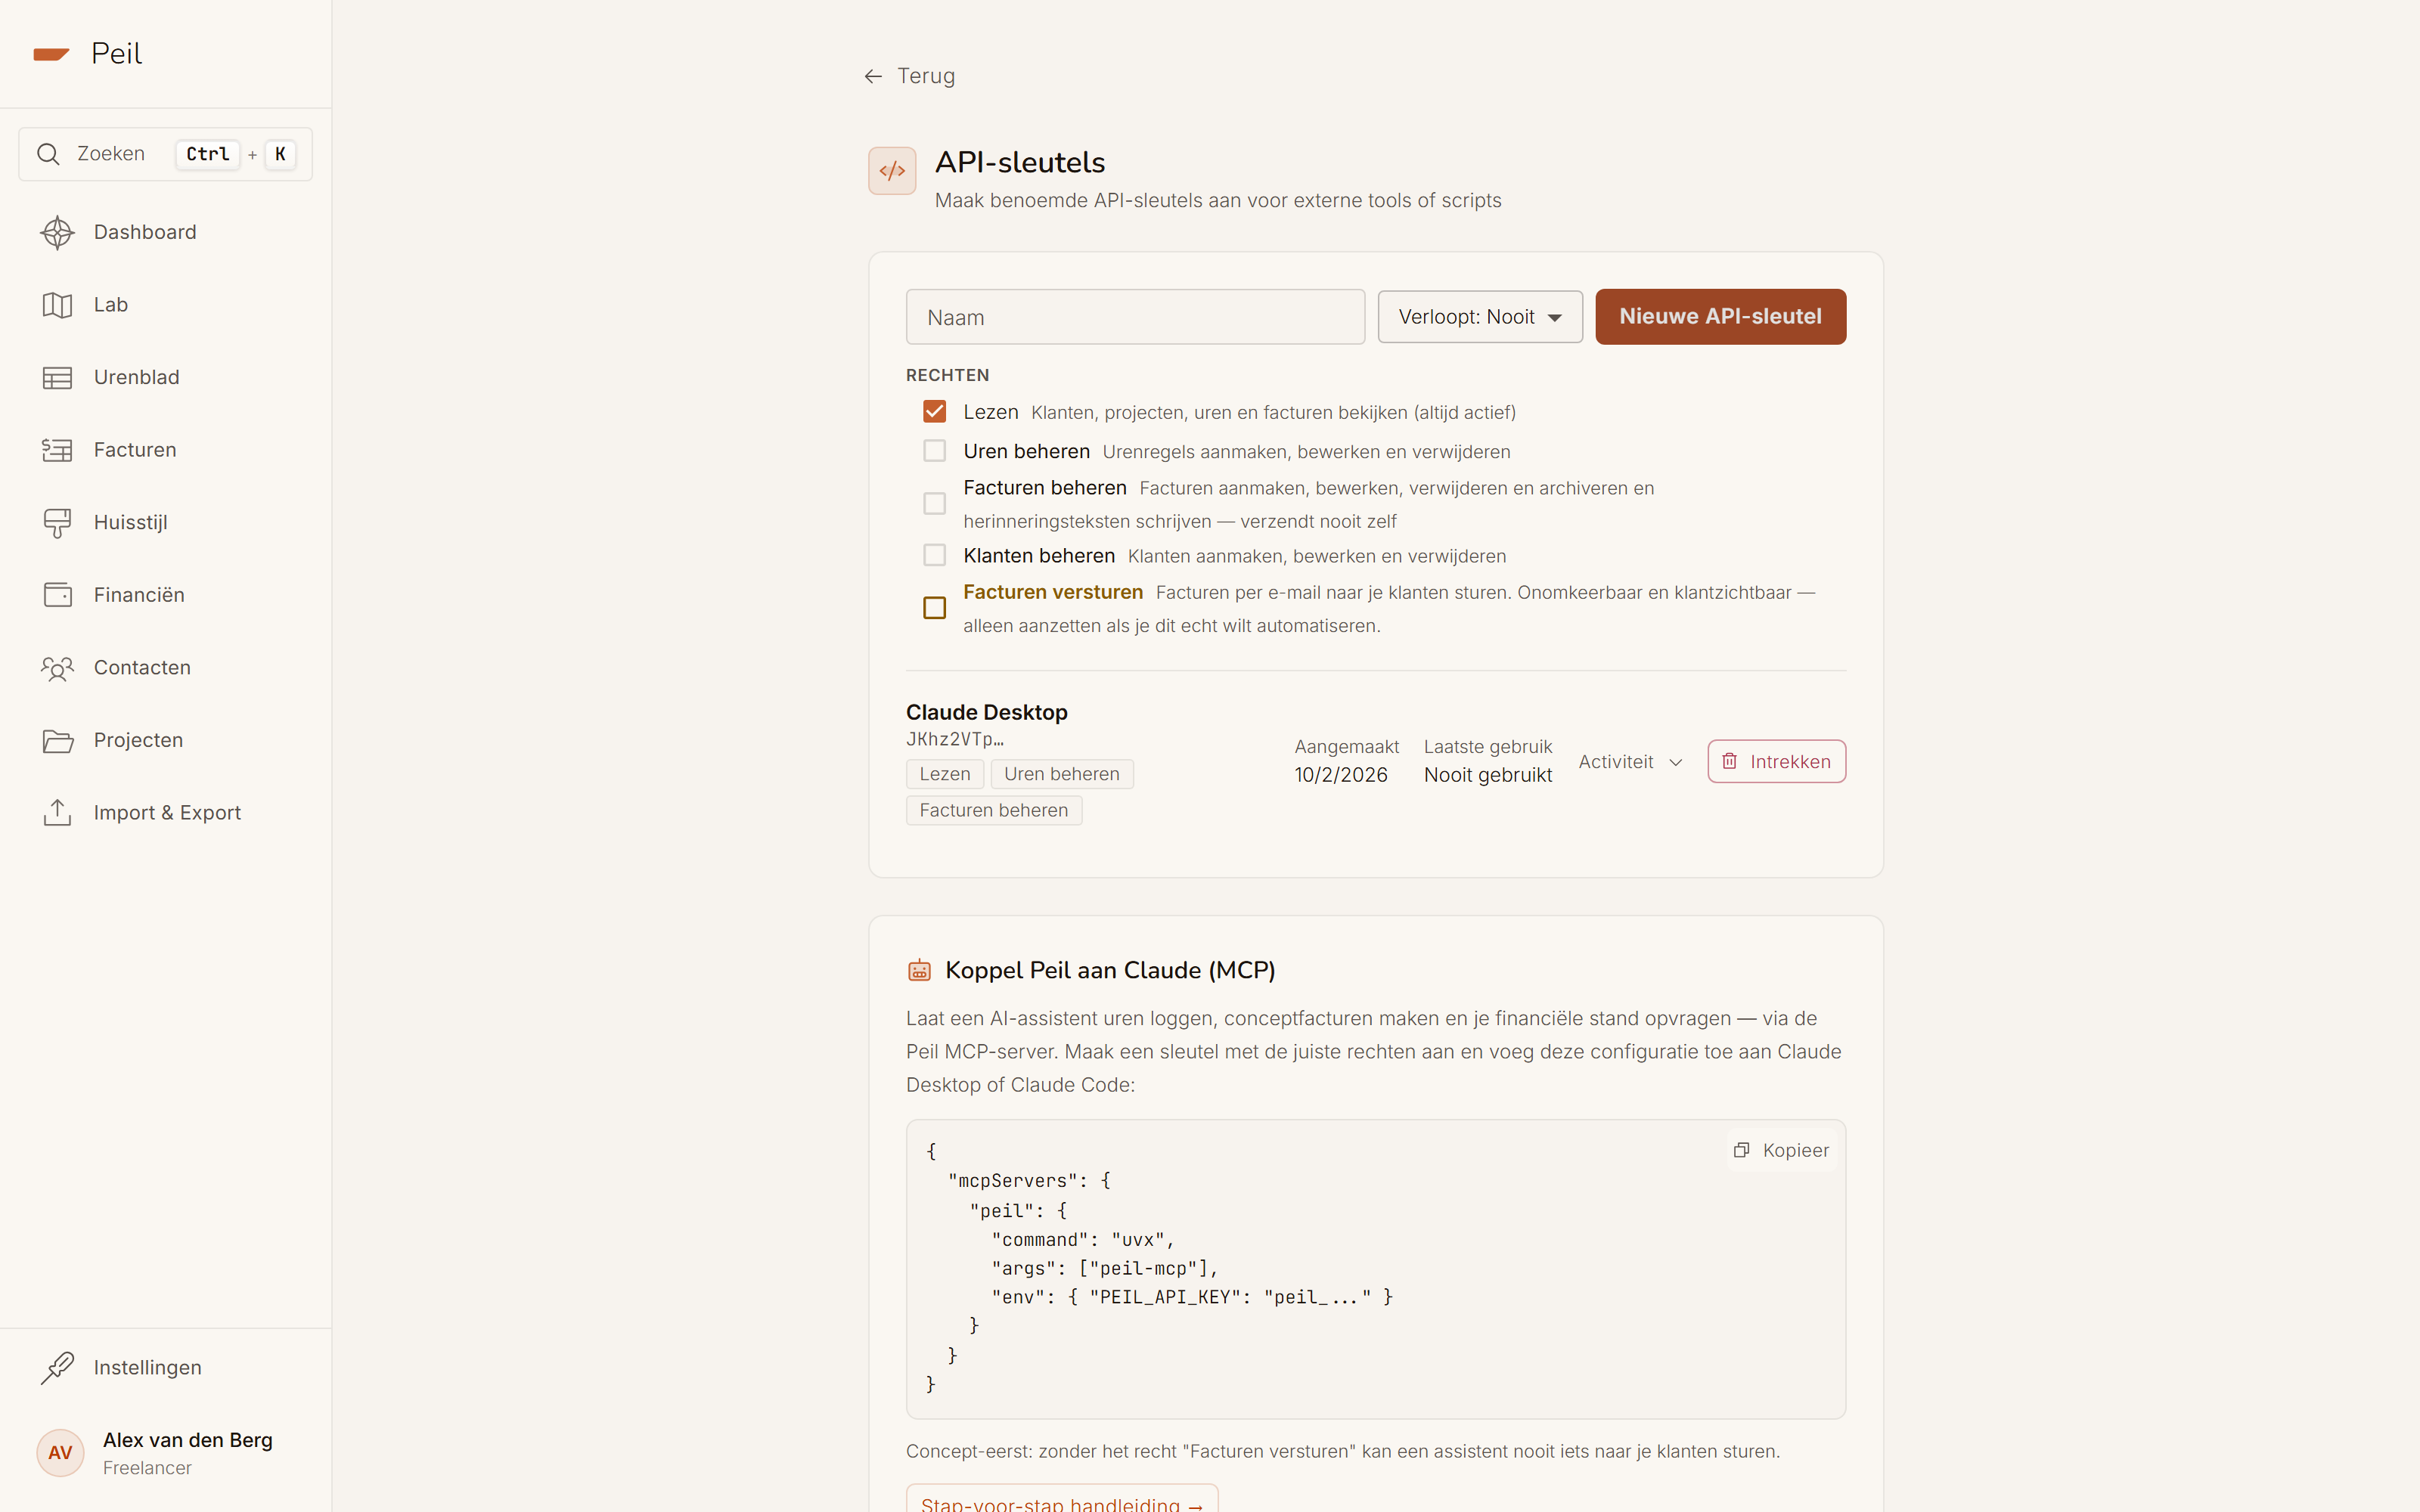
Task: Open the Verloopt: Nooit dropdown
Action: (1480, 317)
